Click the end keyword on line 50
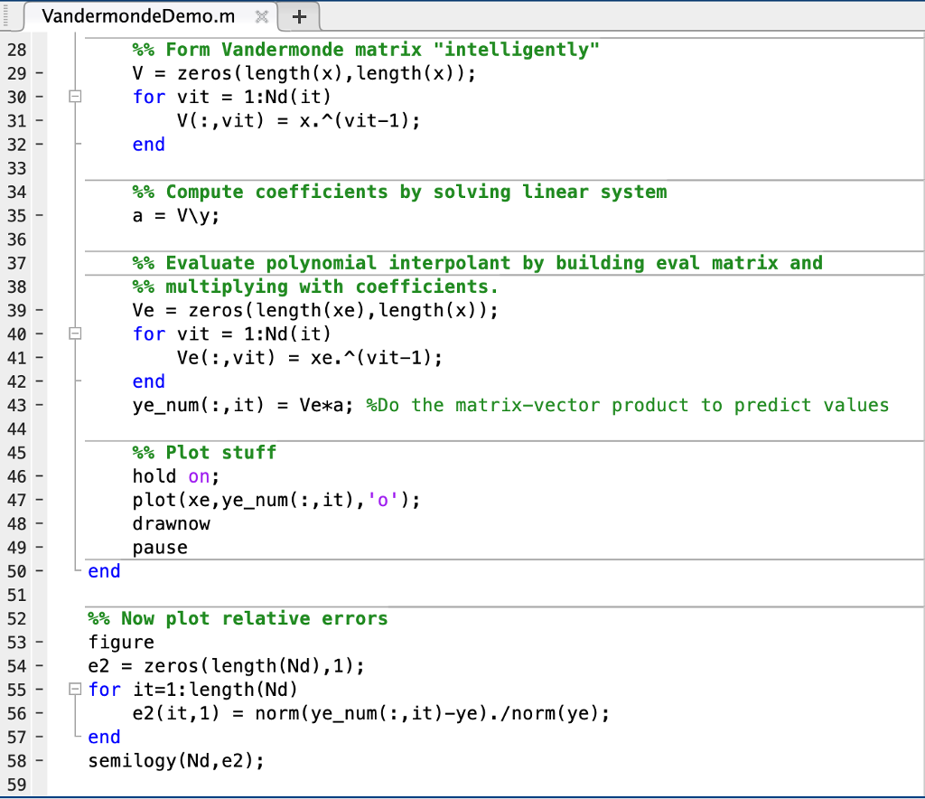The image size is (925, 799). click(103, 570)
